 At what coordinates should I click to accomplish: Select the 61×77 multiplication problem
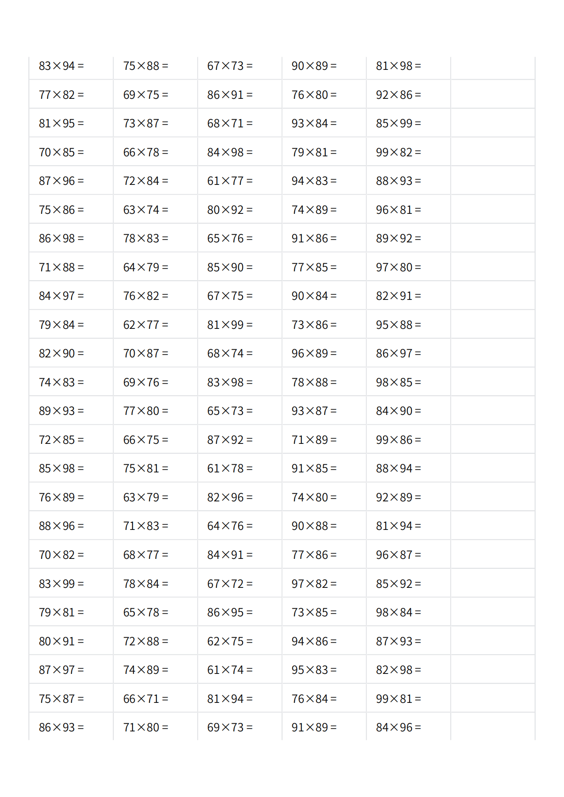coord(230,181)
